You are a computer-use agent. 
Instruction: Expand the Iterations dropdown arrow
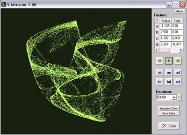click(x=174, y=97)
